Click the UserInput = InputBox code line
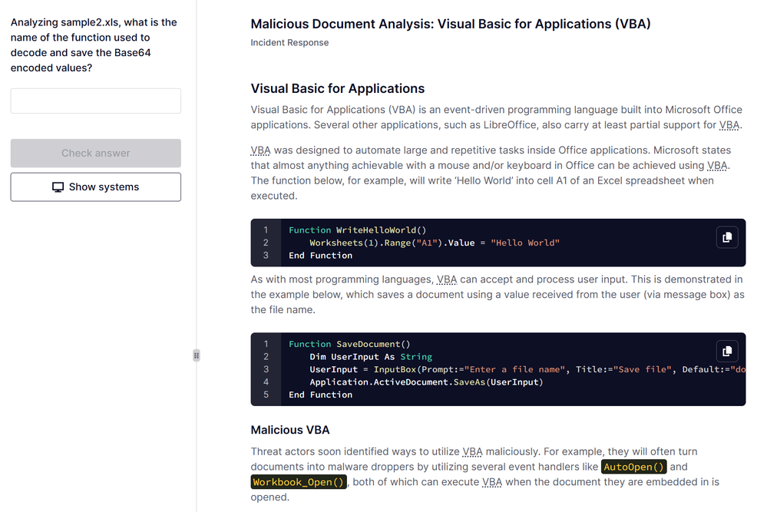The height and width of the screenshot is (512, 767). pos(527,369)
